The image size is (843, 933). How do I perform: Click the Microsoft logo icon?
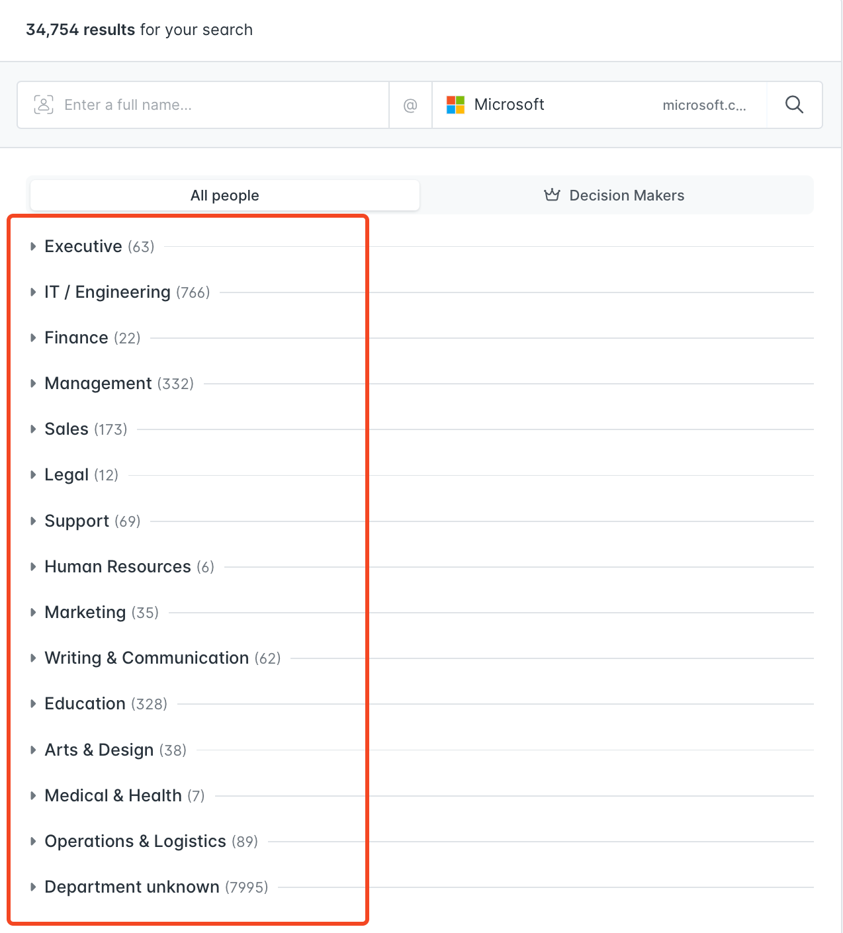[455, 105]
